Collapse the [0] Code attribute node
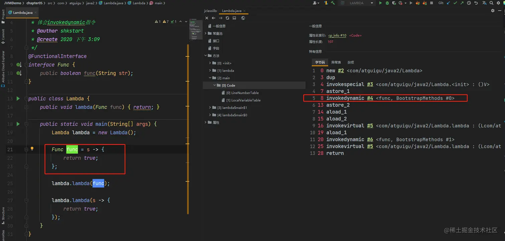505x241 pixels. pyautogui.click(x=215, y=85)
